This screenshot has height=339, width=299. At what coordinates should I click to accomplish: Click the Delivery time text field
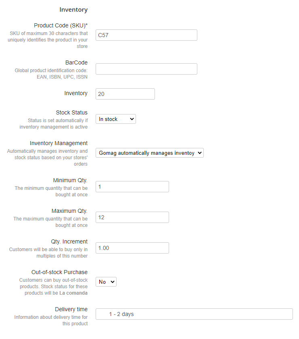(194, 314)
